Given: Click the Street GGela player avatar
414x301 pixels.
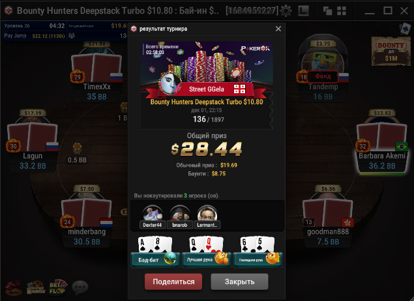Looking at the screenshot, I should click(x=170, y=83).
